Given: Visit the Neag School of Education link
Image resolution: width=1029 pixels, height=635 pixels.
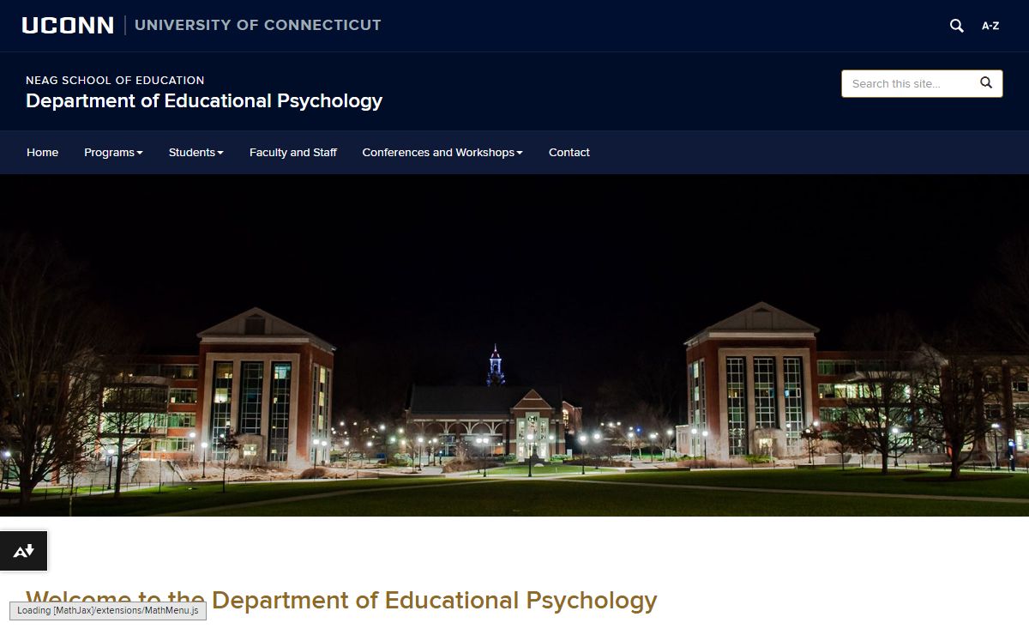Looking at the screenshot, I should tap(115, 80).
